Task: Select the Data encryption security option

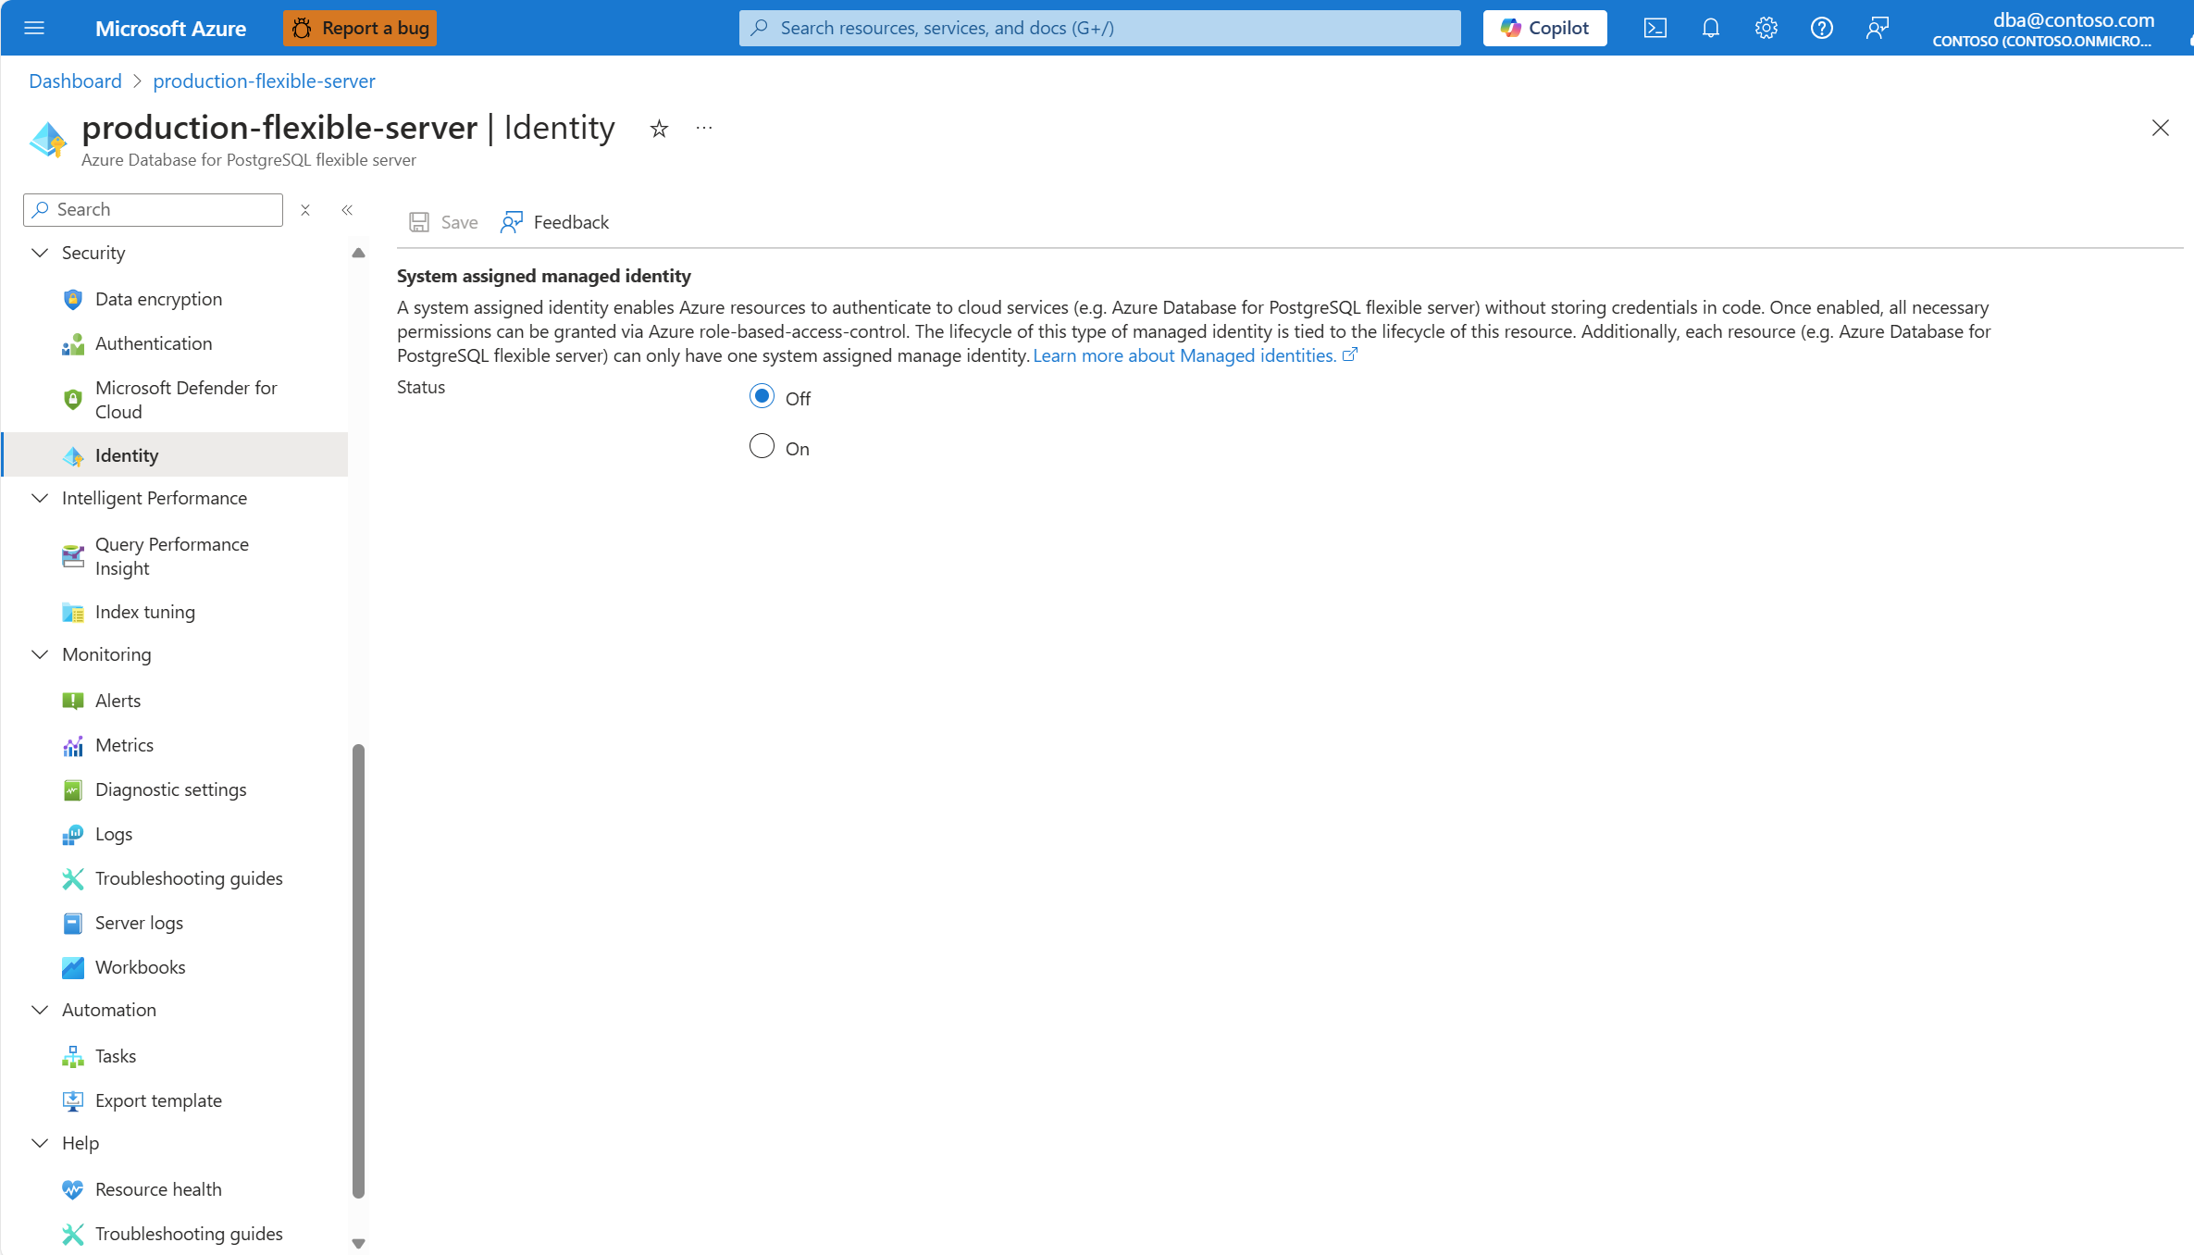Action: pos(157,298)
